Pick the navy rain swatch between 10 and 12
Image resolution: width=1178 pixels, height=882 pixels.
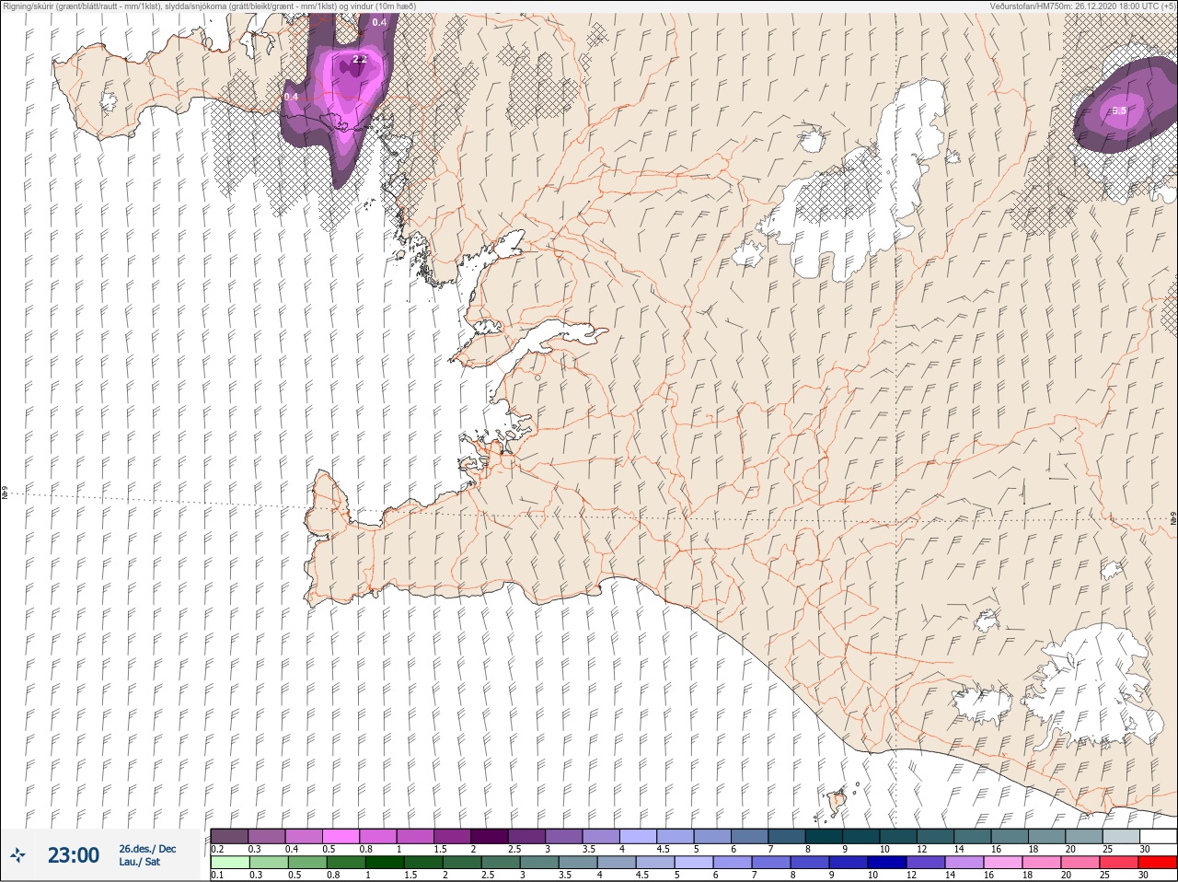[x=887, y=863]
